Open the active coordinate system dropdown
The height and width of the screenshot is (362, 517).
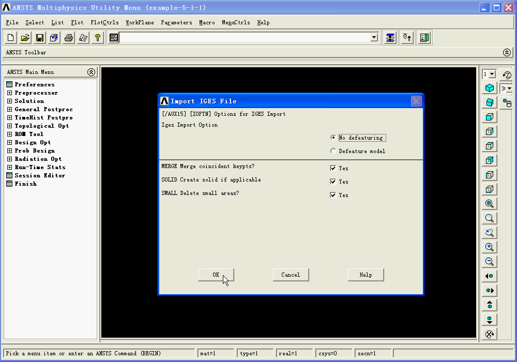click(333, 353)
